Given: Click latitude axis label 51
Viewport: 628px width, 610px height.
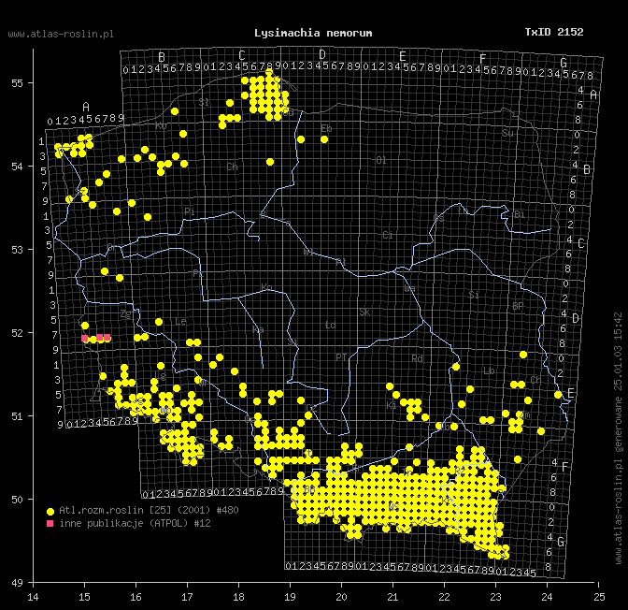Looking at the screenshot, I should [17, 416].
